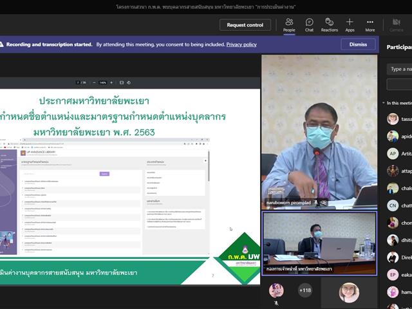The width and height of the screenshot is (412, 309).
Task: Select participant 'hama' in the list
Action: point(399,292)
